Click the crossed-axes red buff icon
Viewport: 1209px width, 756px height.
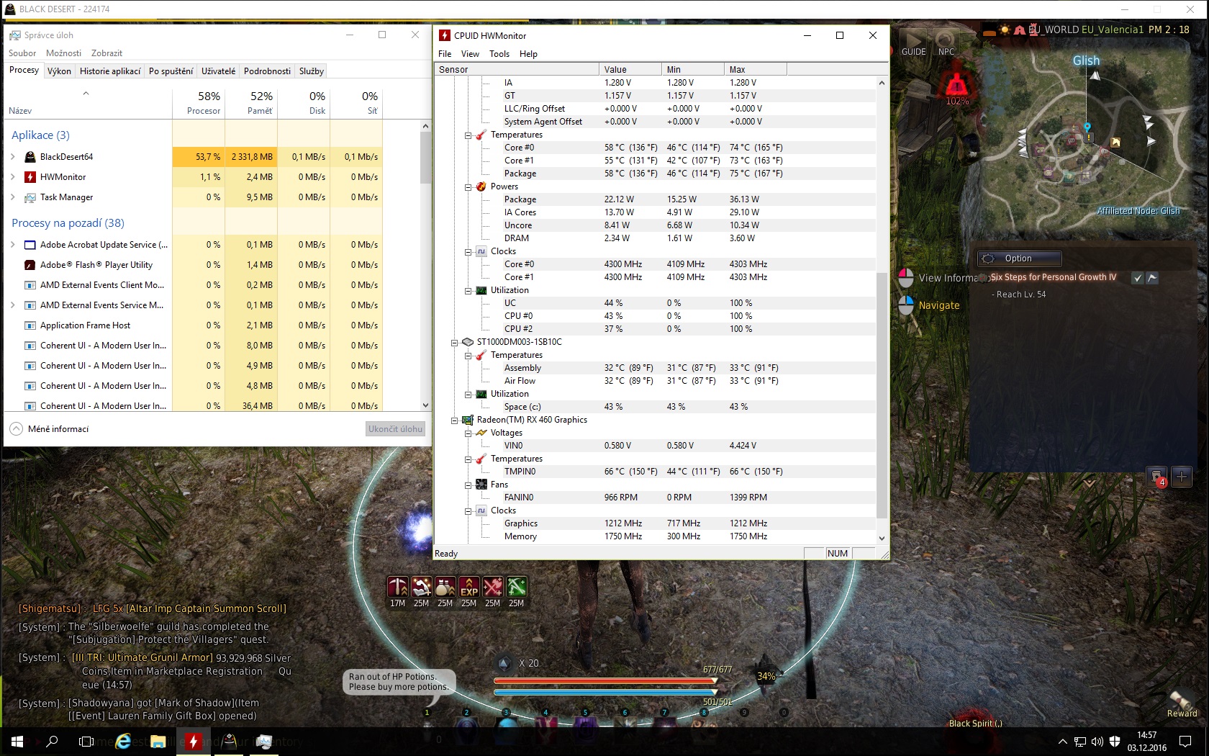point(493,587)
